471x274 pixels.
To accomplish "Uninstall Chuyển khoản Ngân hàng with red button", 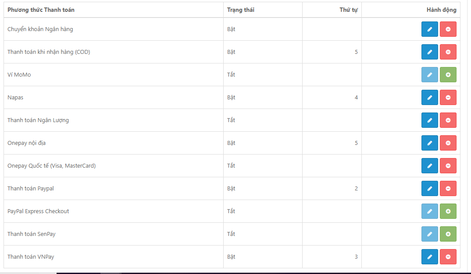I will pos(448,29).
